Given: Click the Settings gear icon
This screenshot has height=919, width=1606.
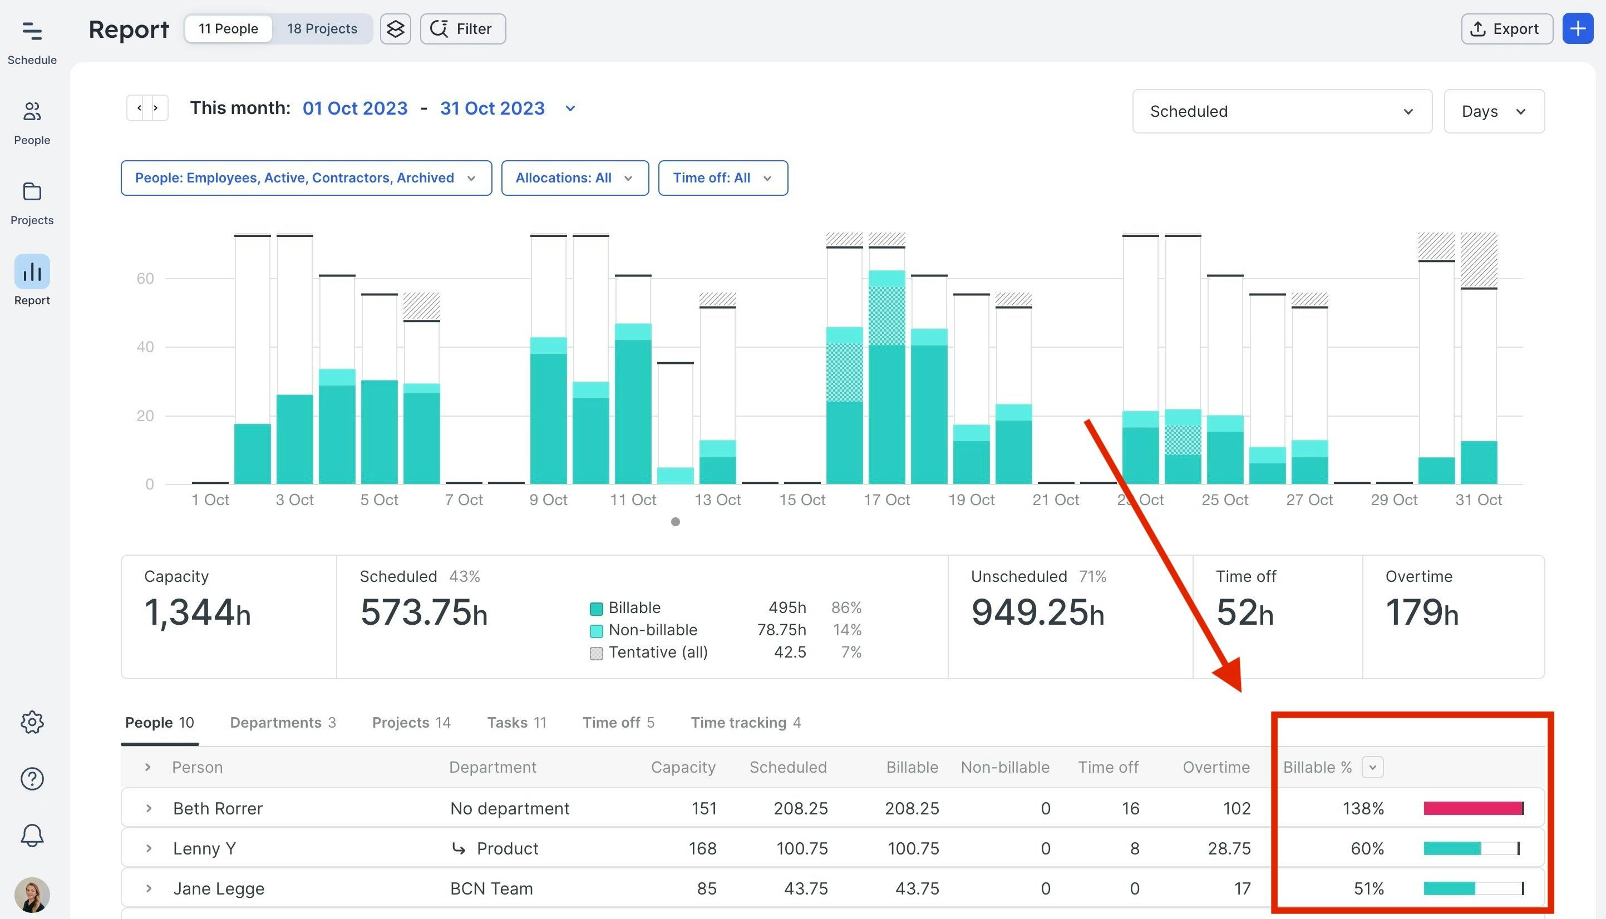Looking at the screenshot, I should [x=31, y=720].
